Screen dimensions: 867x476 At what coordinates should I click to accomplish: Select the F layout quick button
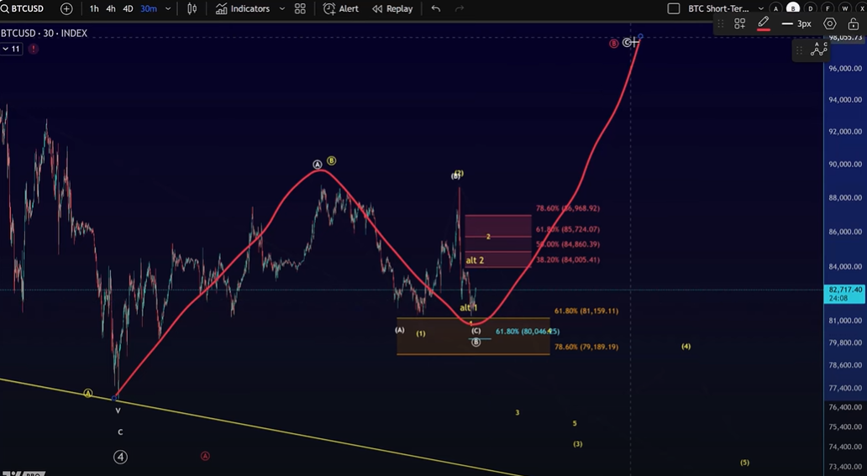point(828,8)
